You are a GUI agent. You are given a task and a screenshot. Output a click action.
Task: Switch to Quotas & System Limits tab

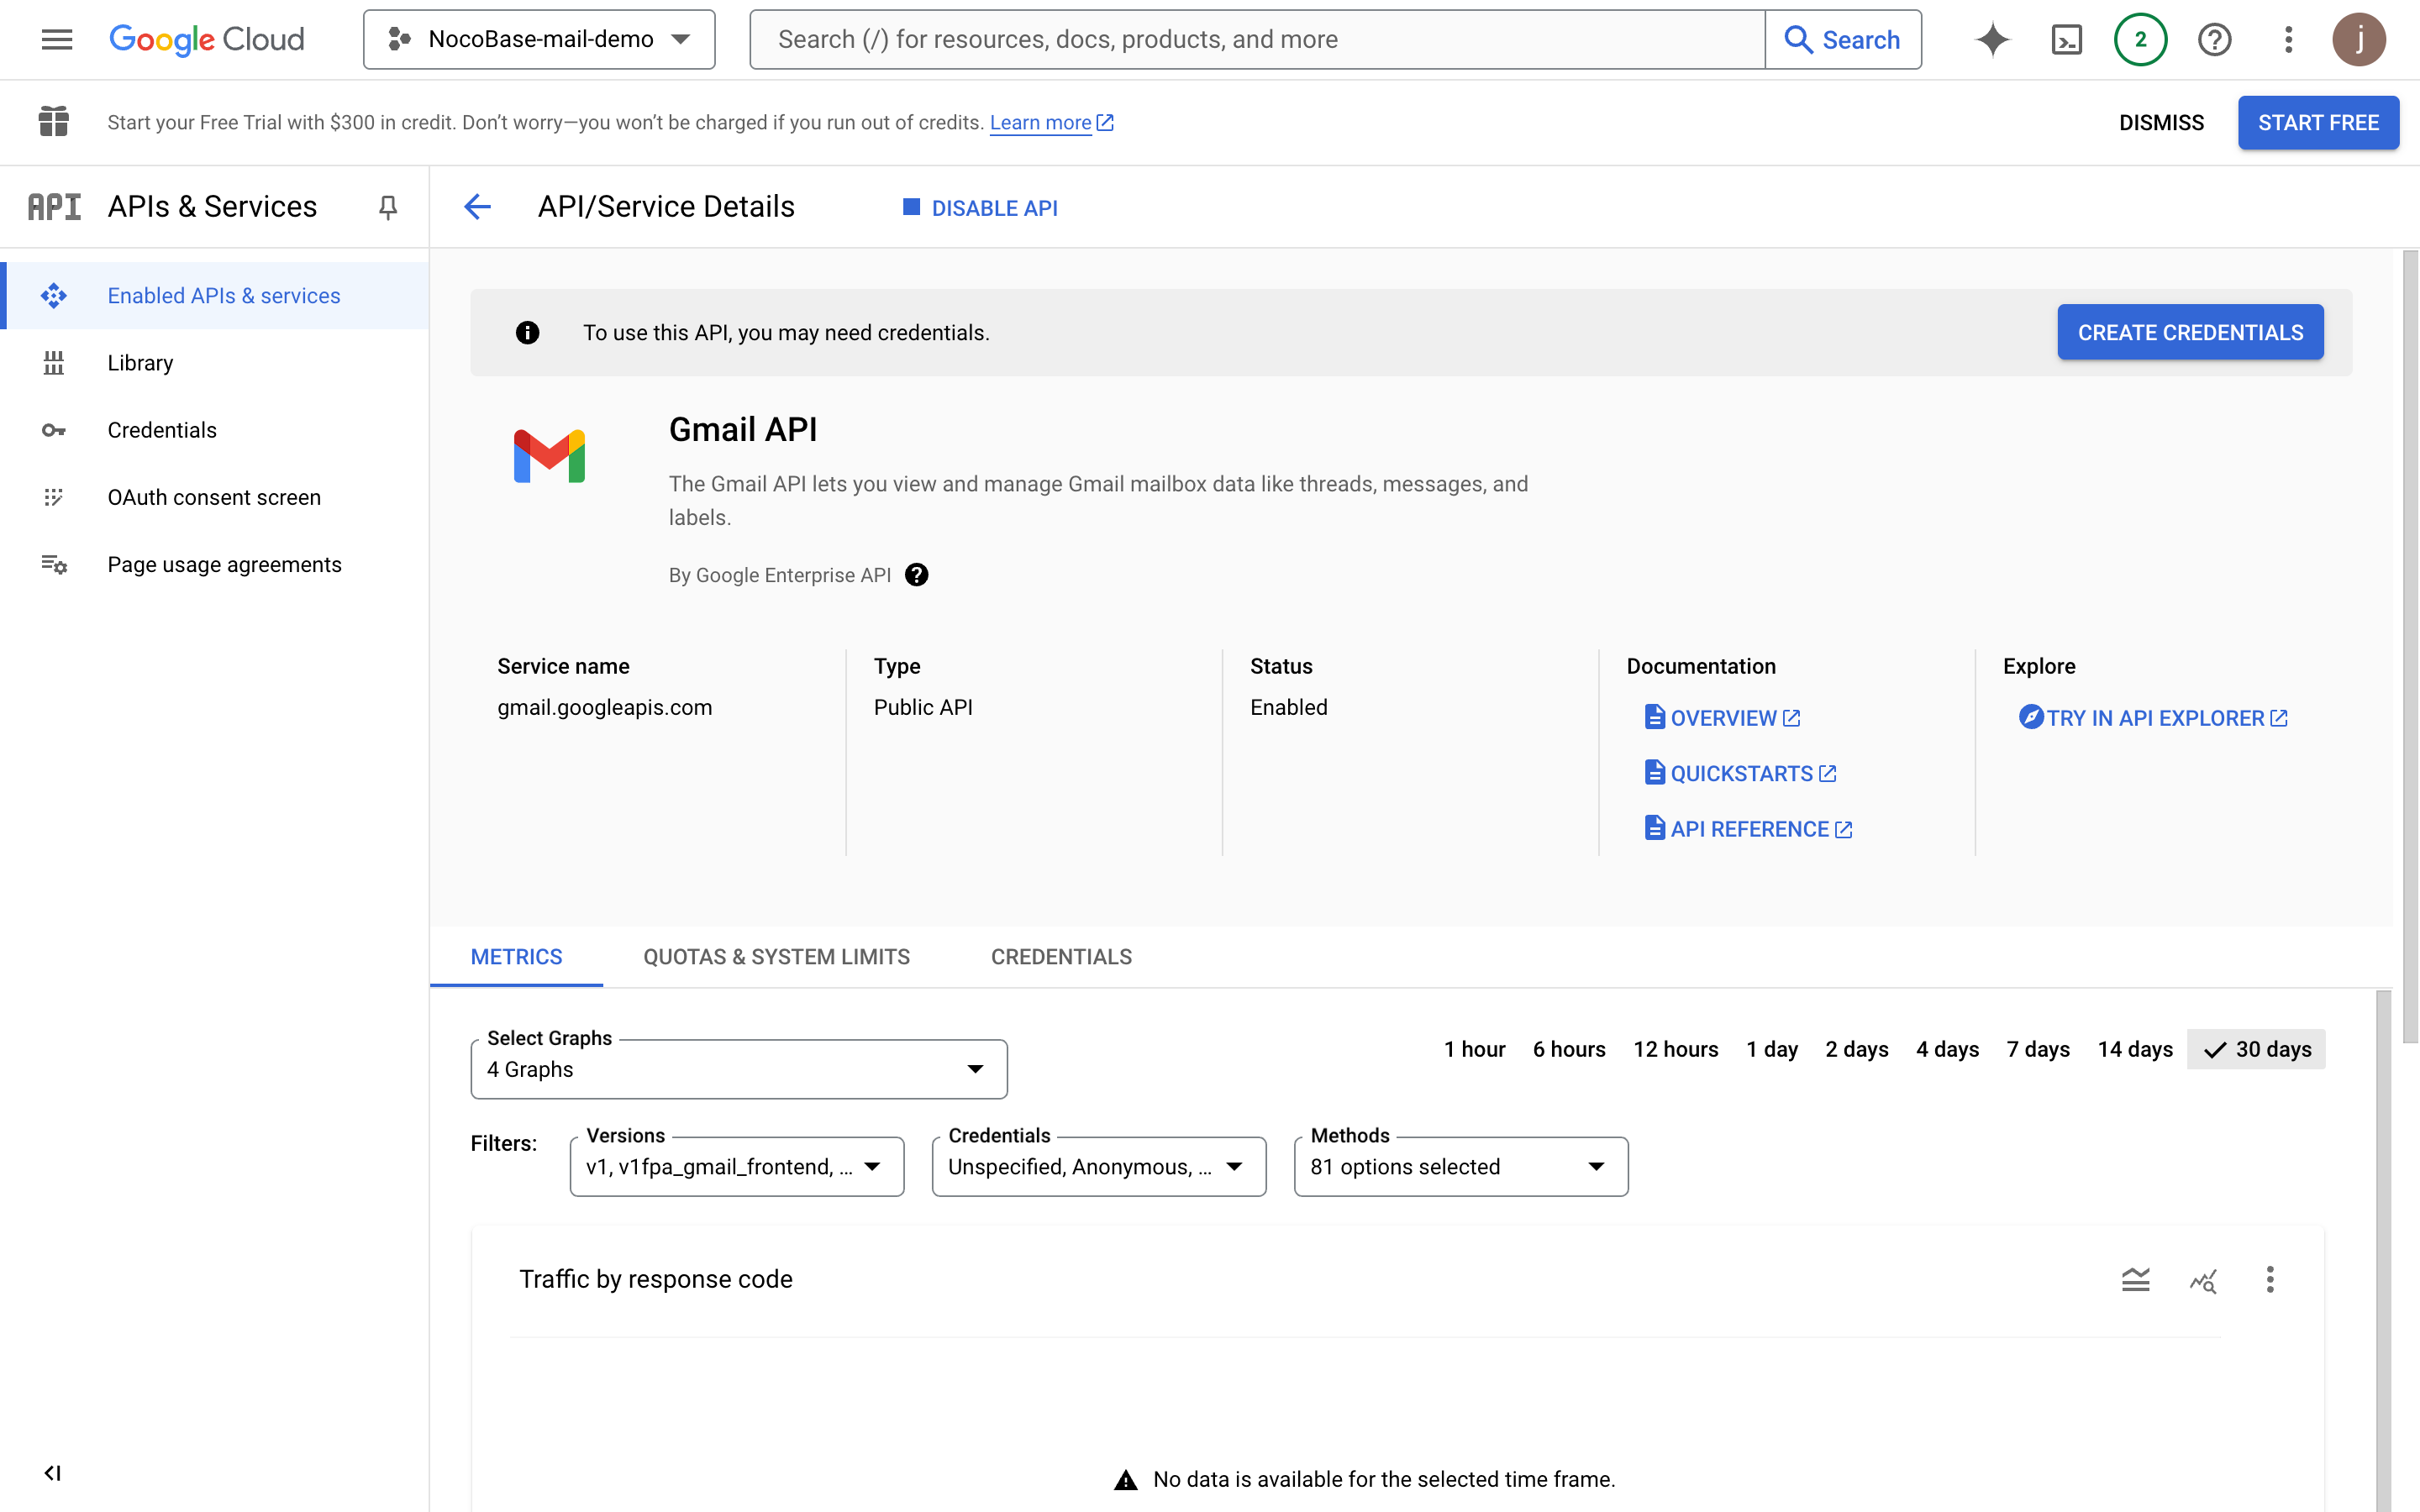[776, 956]
